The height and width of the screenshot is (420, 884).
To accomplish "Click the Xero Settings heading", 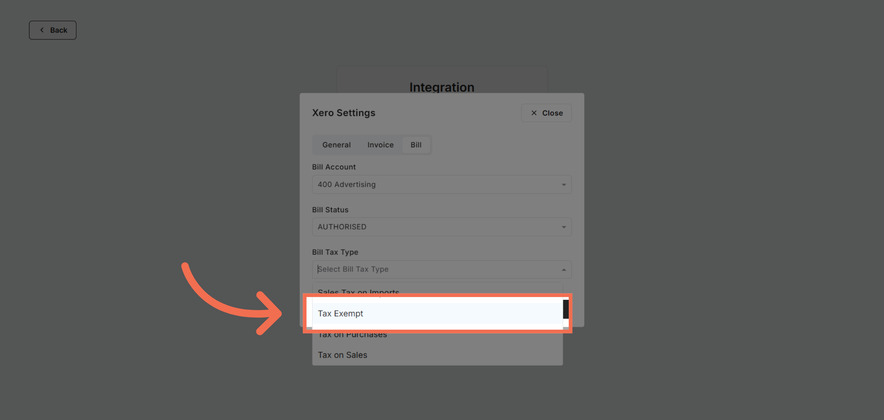I will point(344,113).
